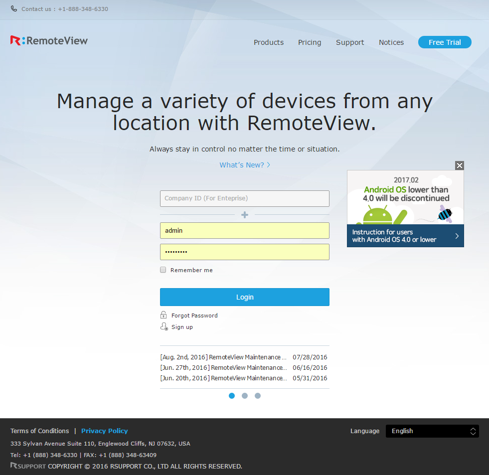489x475 pixels.
Task: Open Aug. 2nd, 2016 maintenance notice
Action: point(223,357)
